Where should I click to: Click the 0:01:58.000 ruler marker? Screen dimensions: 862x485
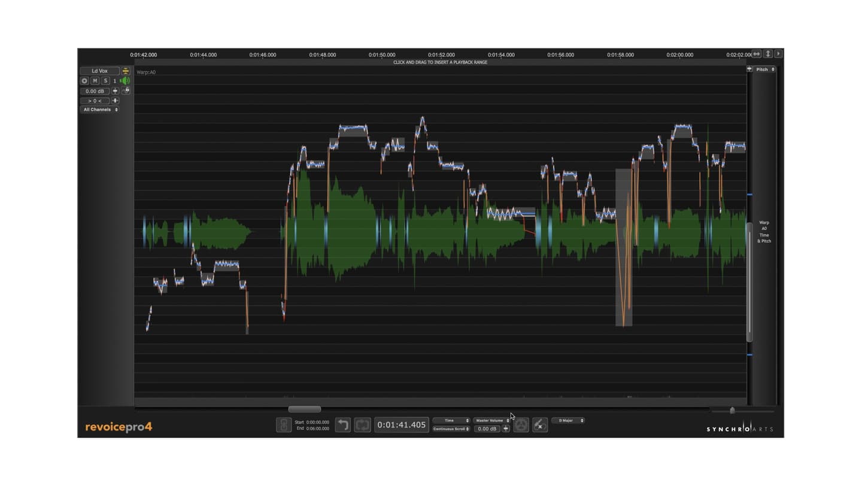(620, 54)
